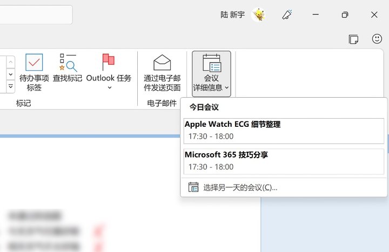Image resolution: width=389 pixels, height=252 pixels.
Task: Click the pen with sparkles icon
Action: point(287,15)
